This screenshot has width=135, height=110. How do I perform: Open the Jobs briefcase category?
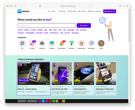point(101,43)
